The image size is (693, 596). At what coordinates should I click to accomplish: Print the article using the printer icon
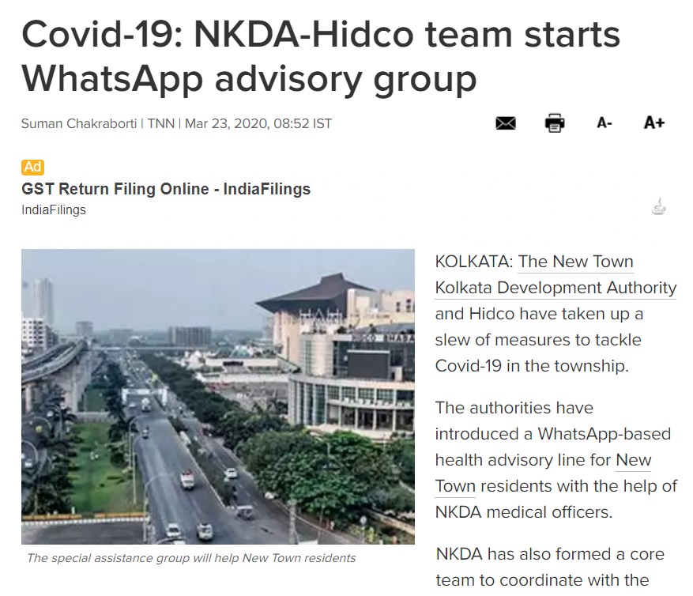pyautogui.click(x=555, y=123)
